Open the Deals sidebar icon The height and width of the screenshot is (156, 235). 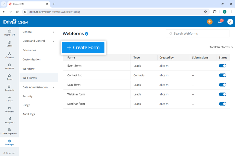click(10, 77)
